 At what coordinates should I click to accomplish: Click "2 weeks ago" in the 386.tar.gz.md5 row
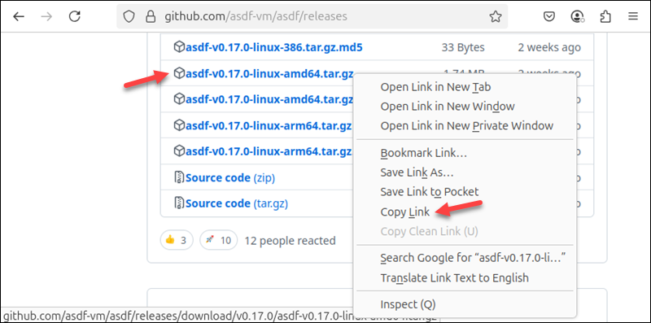point(549,47)
